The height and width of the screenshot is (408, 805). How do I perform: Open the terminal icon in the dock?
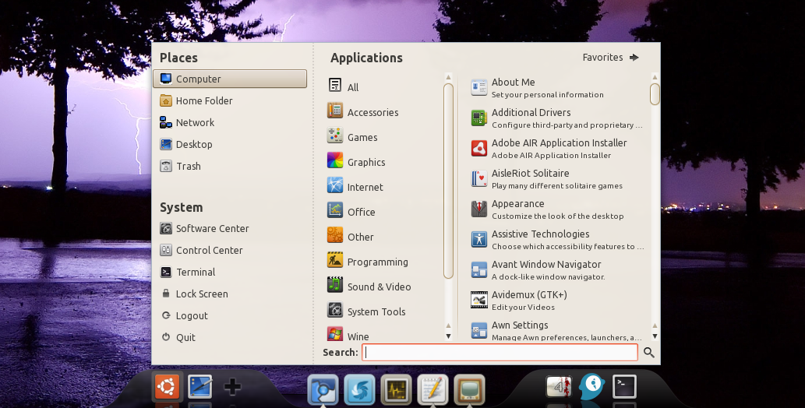pos(624,386)
